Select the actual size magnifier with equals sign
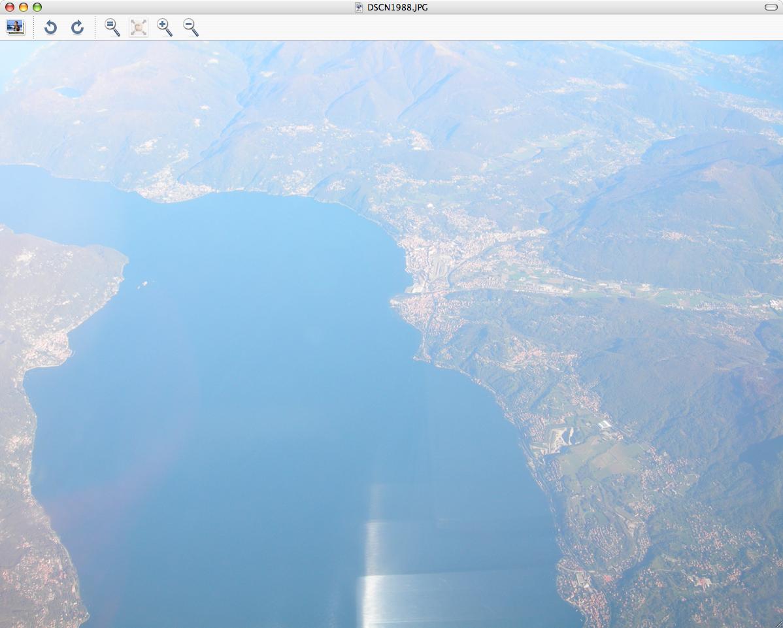This screenshot has height=628, width=783. pyautogui.click(x=112, y=27)
